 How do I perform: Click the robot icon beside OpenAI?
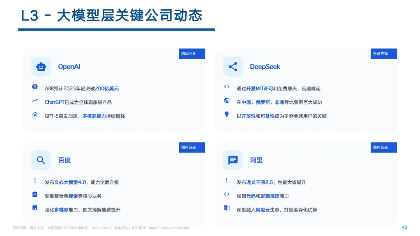[41, 66]
